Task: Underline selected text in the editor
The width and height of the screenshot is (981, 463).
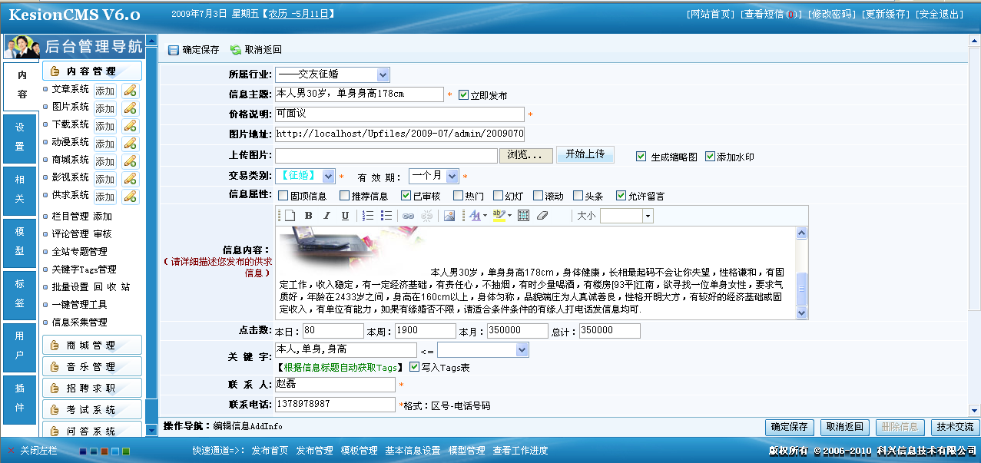Action: pyautogui.click(x=344, y=217)
